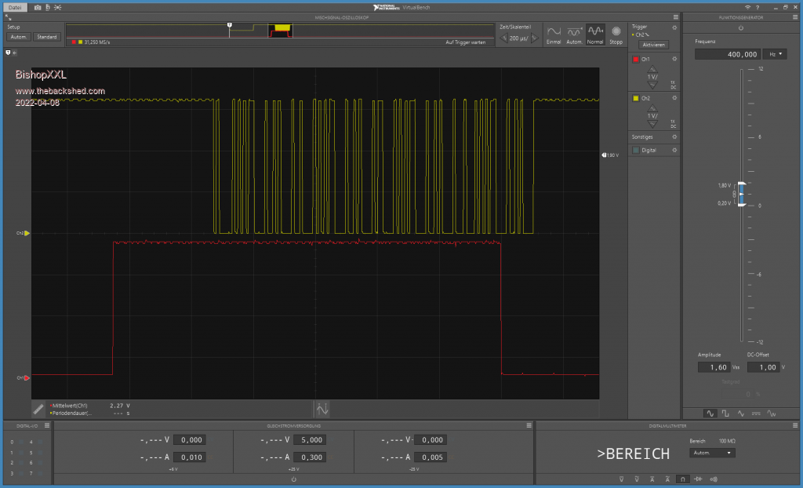
Task: Toggle Ch1 red channel enable box
Action: [636, 59]
